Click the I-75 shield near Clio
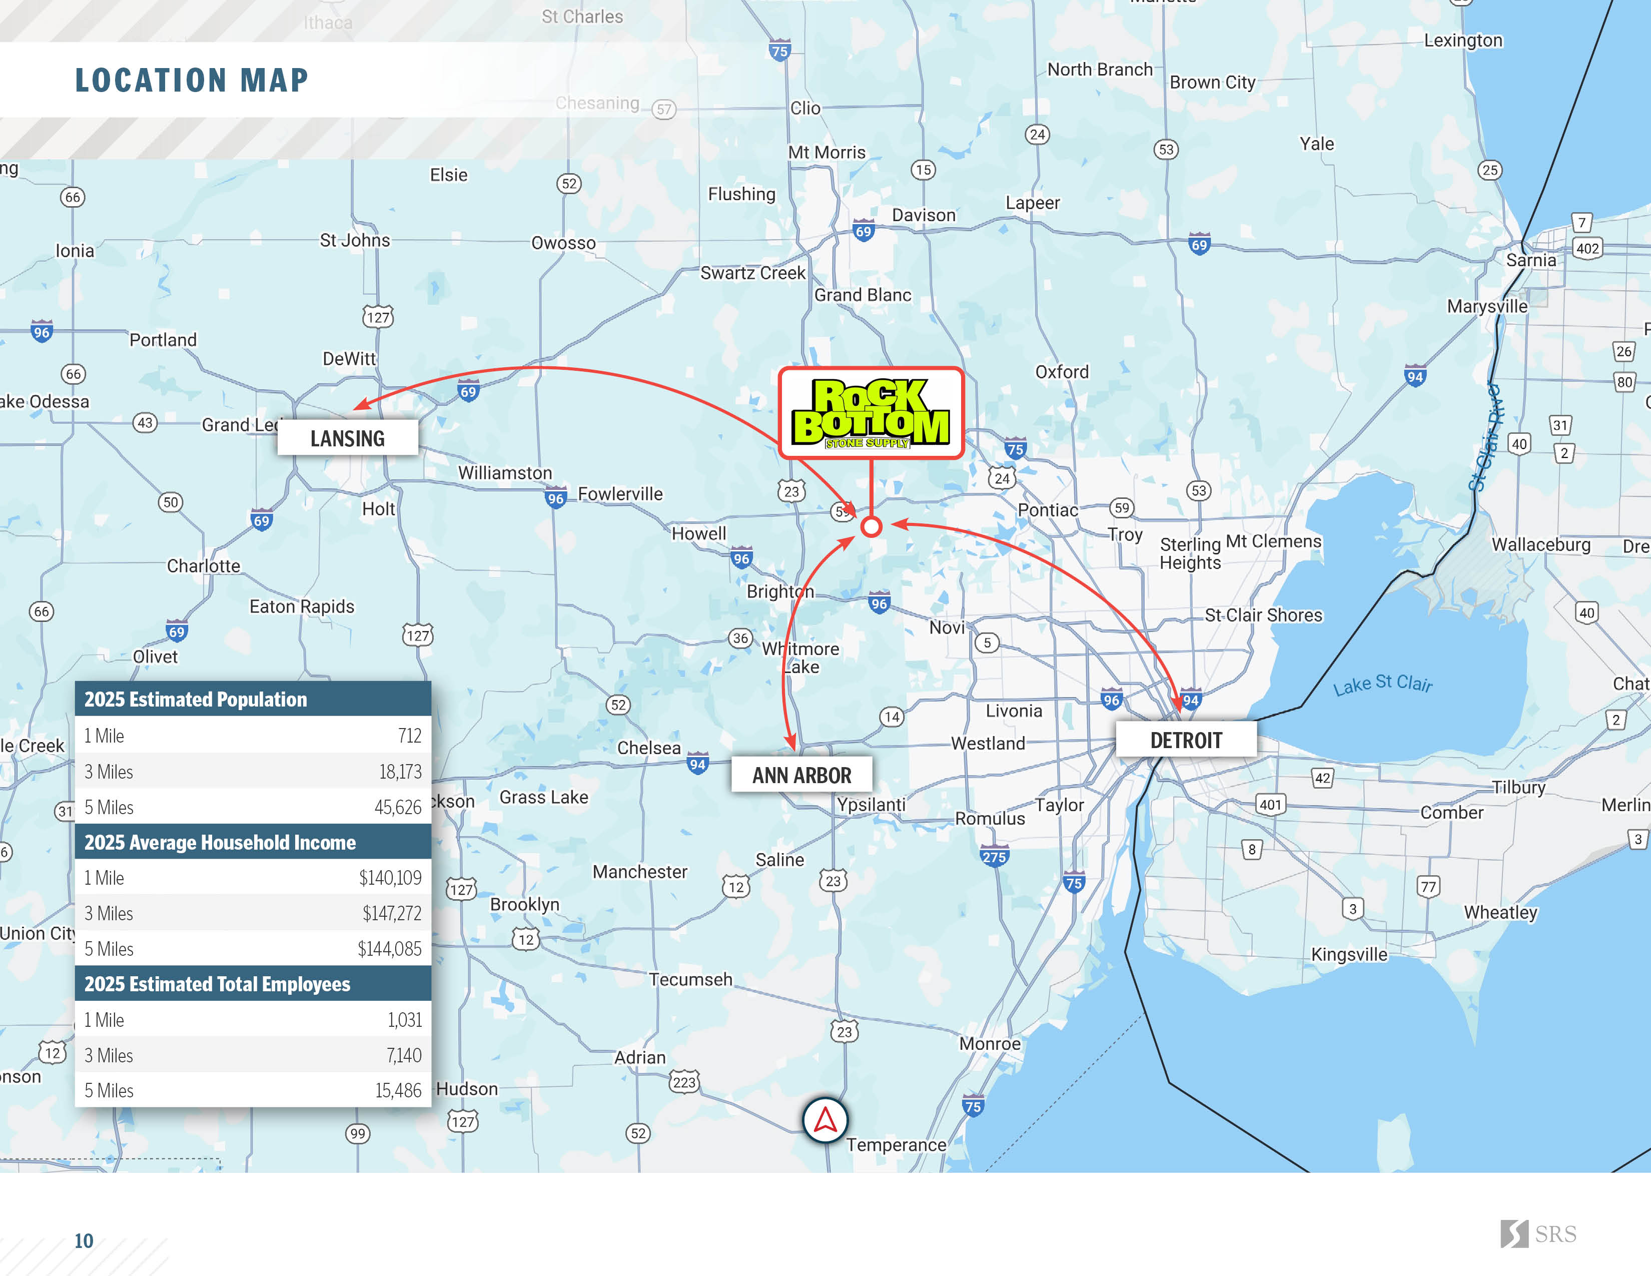Viewport: 1651px width, 1276px height. click(779, 51)
